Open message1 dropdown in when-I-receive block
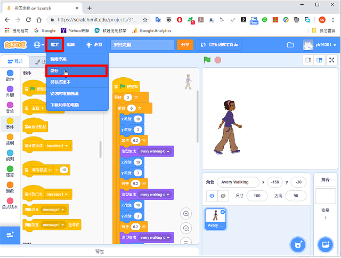 coord(57,194)
